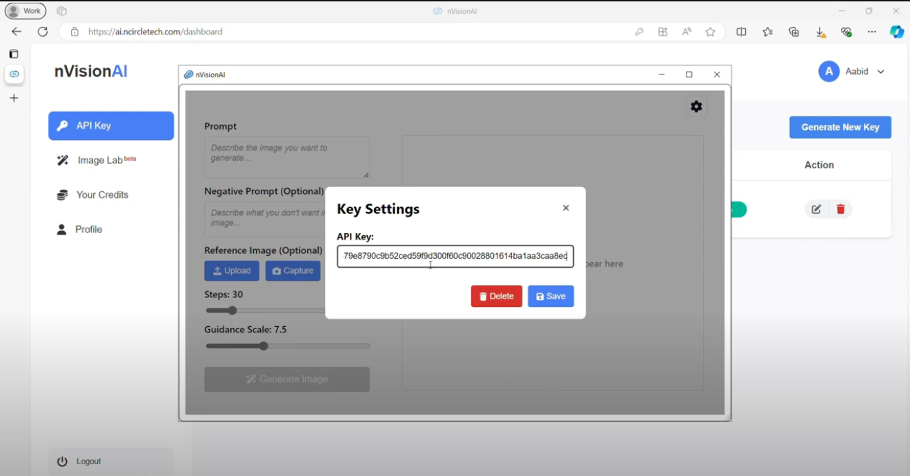
Task: Expand the Aabid account dropdown
Action: tap(881, 72)
